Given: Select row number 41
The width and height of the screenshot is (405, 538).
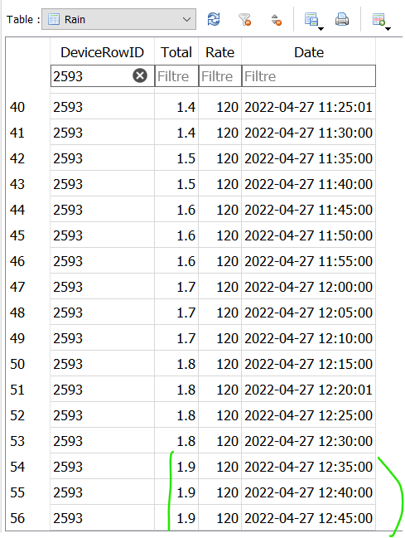Looking at the screenshot, I should (17, 133).
